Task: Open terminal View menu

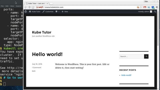Action: point(12,6)
